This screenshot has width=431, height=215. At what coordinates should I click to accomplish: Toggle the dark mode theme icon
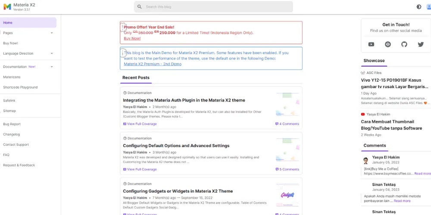point(419,7)
